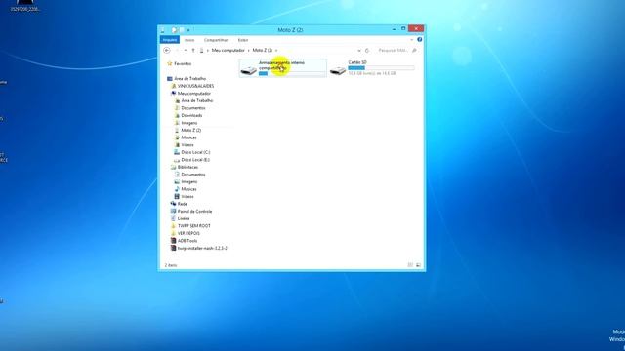Viewport: 625px width, 351px height.
Task: Click Lixeira recycle bin icon
Action: (x=174, y=218)
